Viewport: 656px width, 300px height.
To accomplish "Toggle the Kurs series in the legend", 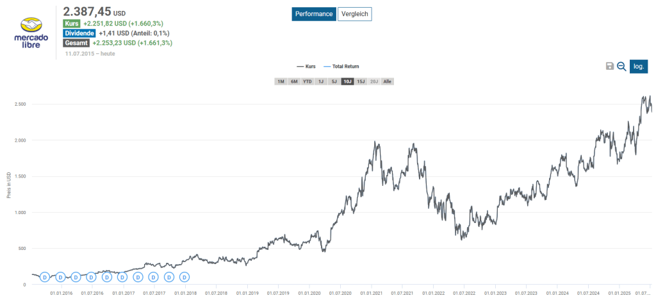I will tap(306, 66).
